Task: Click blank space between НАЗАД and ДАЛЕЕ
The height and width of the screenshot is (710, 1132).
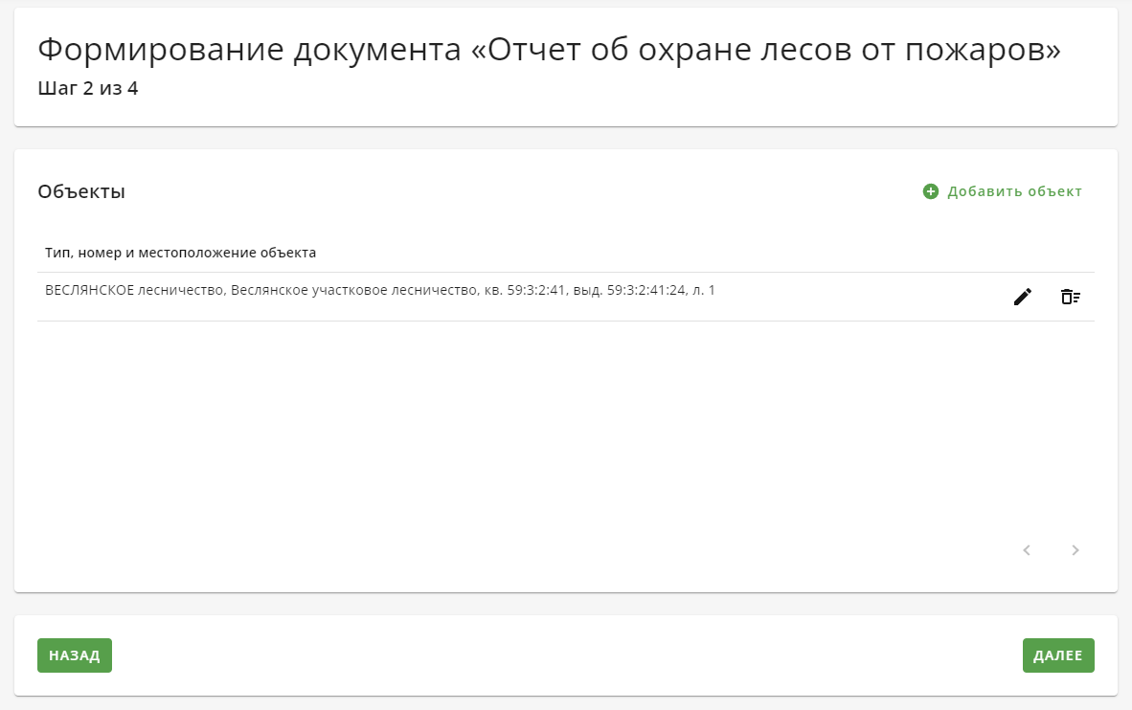Action: coord(567,655)
